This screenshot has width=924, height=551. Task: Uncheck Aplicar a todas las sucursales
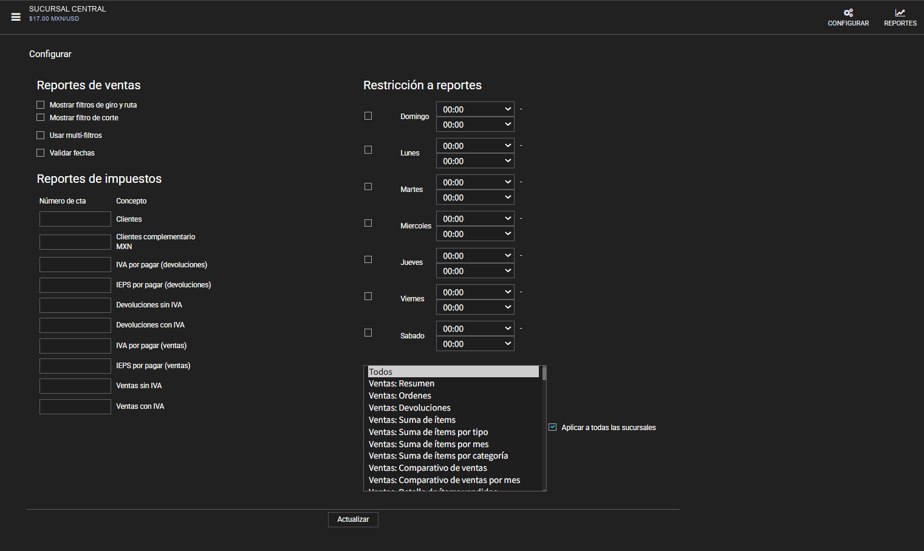553,427
